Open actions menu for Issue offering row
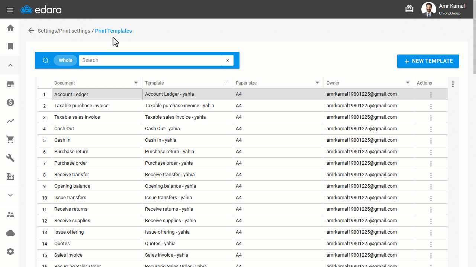This screenshot has width=476, height=267. click(431, 233)
